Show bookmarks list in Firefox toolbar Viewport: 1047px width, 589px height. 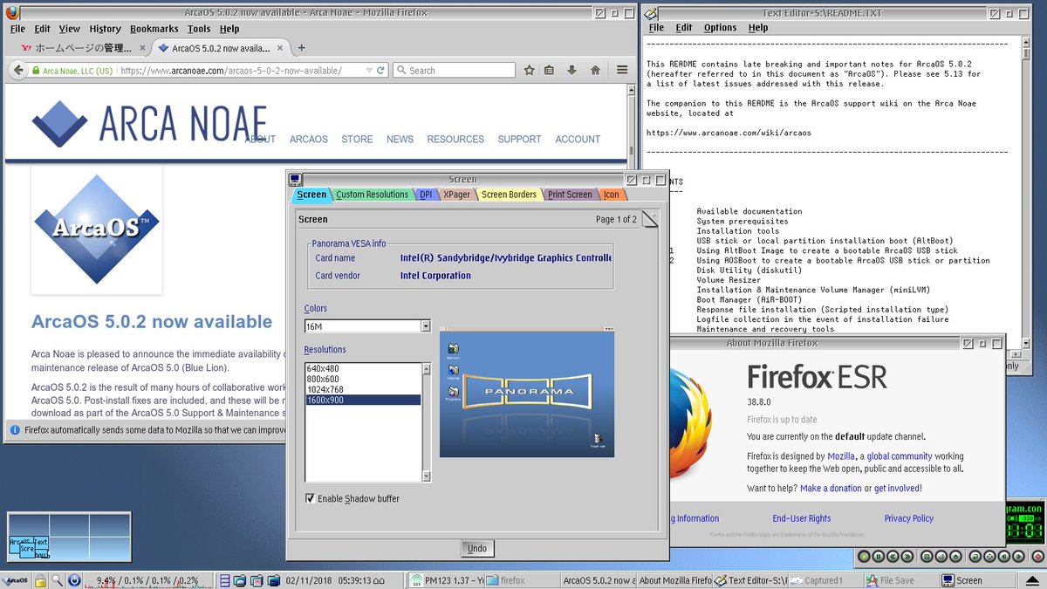550,71
